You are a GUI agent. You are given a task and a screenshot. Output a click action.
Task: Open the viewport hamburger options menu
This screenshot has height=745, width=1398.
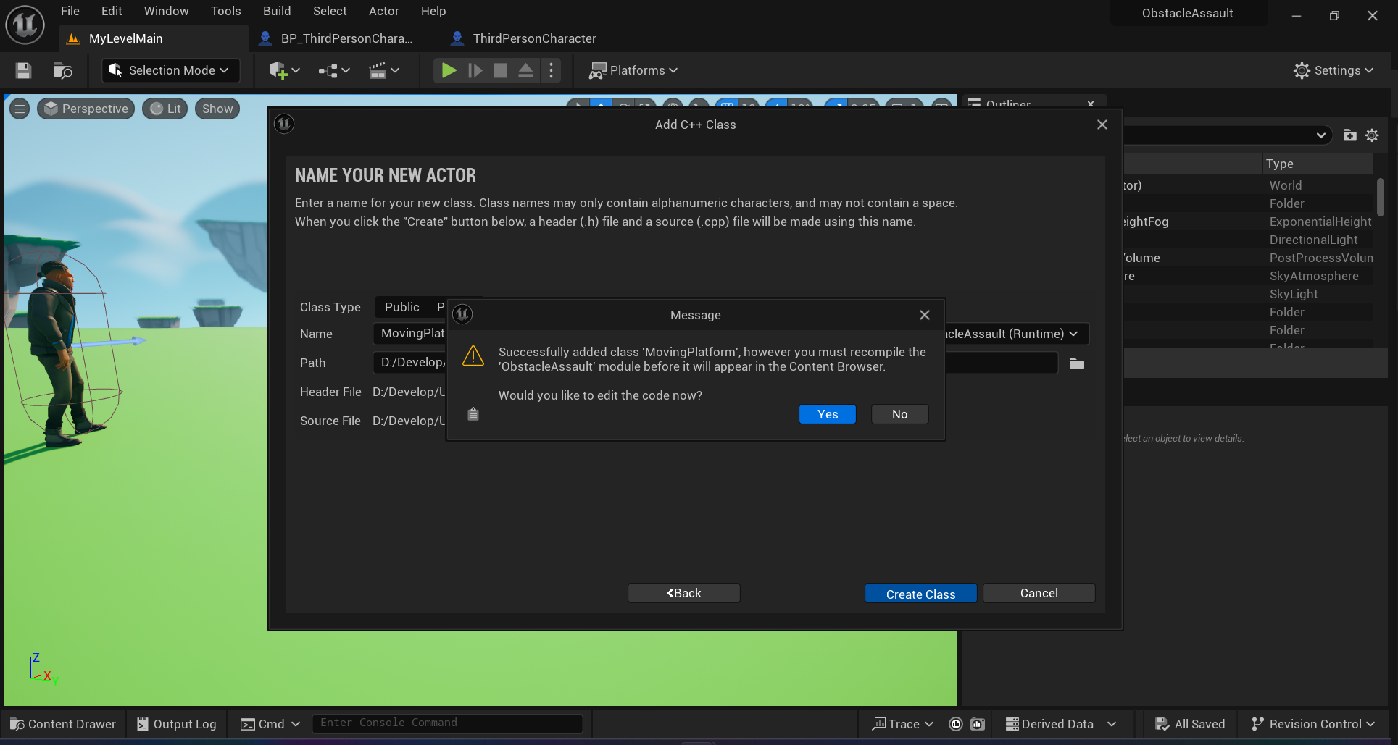(20, 109)
